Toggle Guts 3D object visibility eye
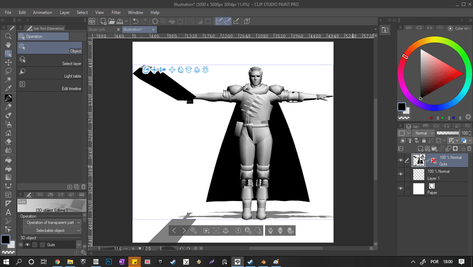Image resolution: width=473 pixels, height=267 pixels. click(28, 245)
